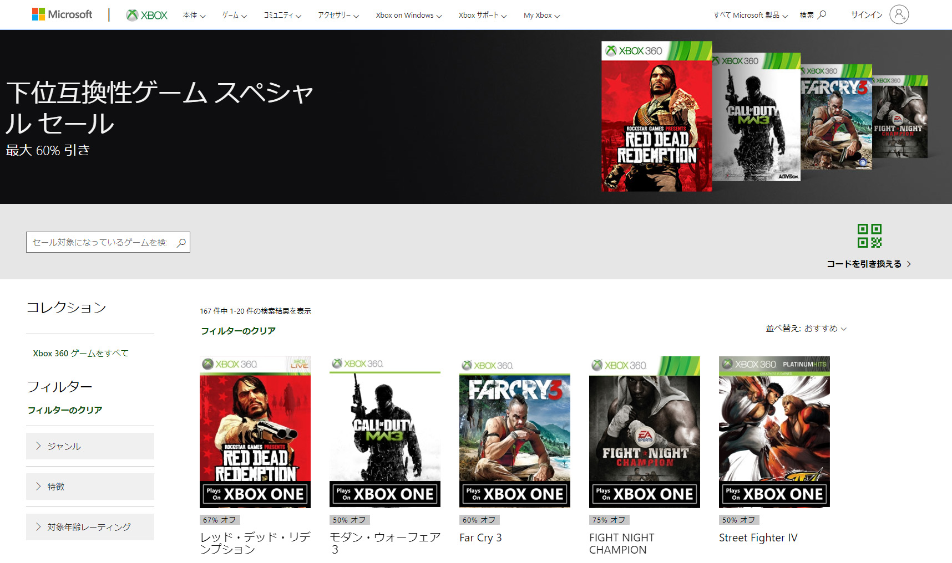Click the 75% オフ discount badge
This screenshot has height=563, width=952.
[x=609, y=520]
